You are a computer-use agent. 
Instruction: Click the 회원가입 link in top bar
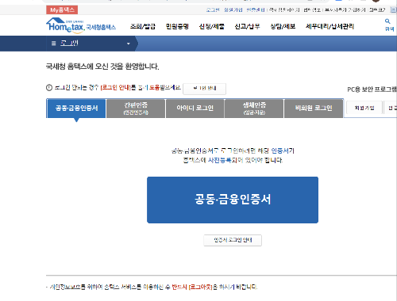(233, 10)
